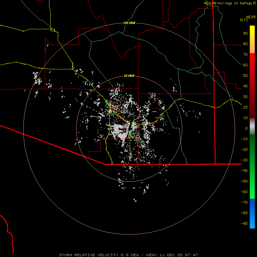This screenshot has width=257, height=257.
Task: Click the 90 knot scale value
Action: coord(245,33)
